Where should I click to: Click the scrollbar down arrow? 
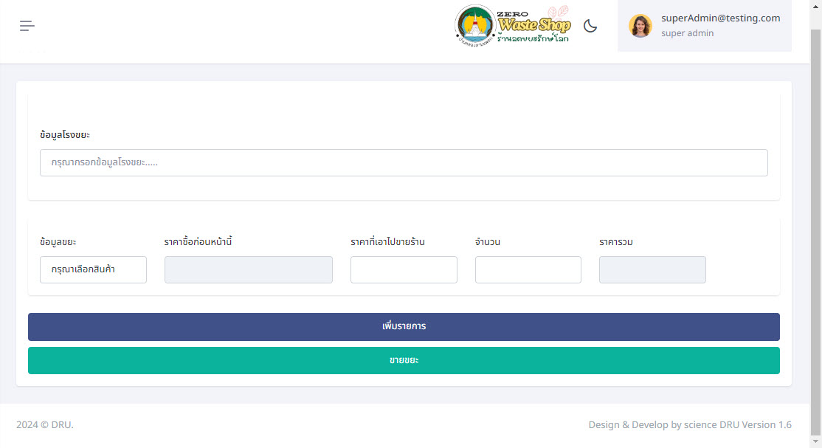pos(815,442)
